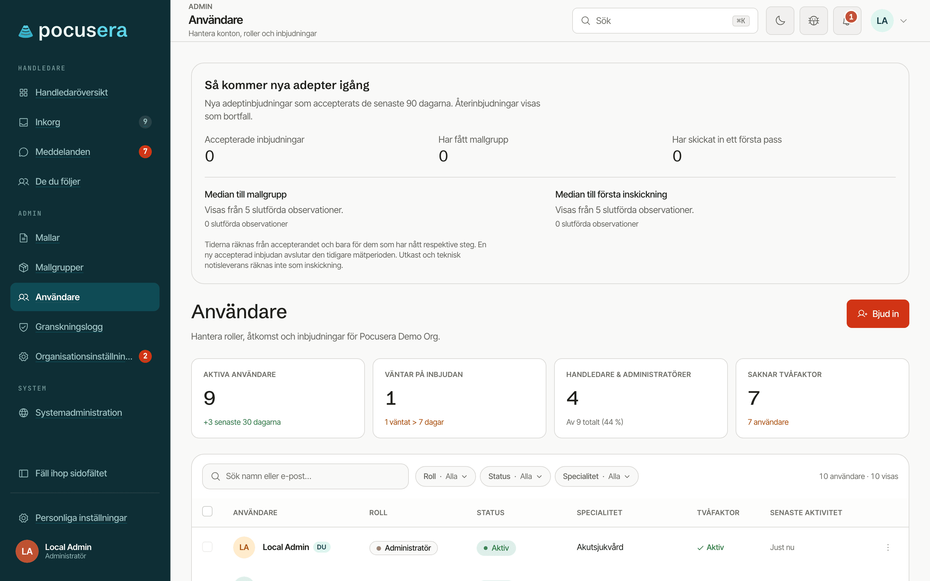This screenshot has height=581, width=930.
Task: Click the Saknar tvåfaktor card
Action: [x=822, y=398]
